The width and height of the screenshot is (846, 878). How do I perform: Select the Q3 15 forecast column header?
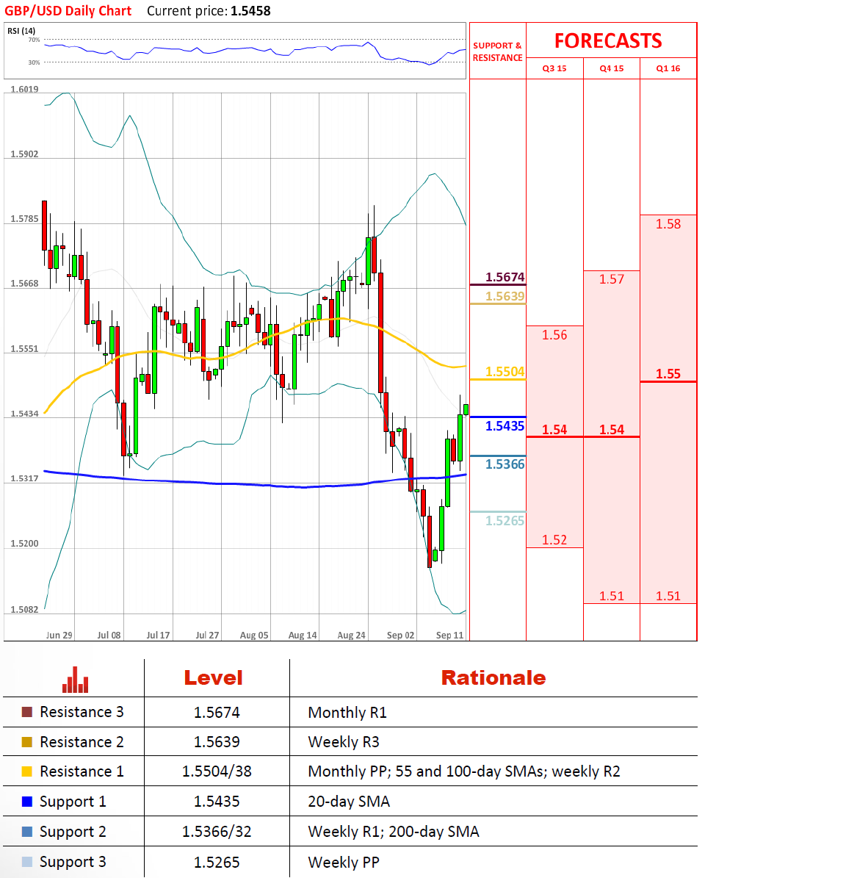[x=554, y=68]
